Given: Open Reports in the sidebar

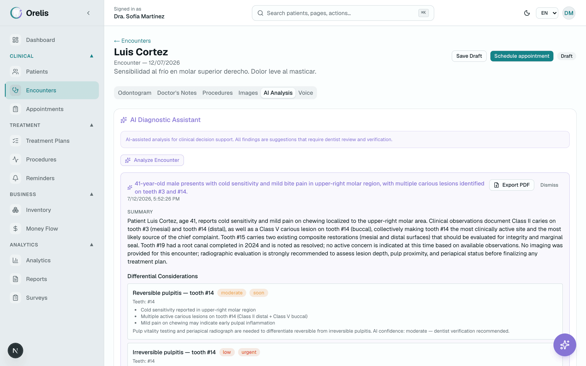Looking at the screenshot, I should pyautogui.click(x=52, y=279).
